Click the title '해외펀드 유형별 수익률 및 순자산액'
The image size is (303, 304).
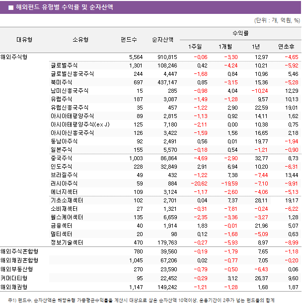pos(65,7)
